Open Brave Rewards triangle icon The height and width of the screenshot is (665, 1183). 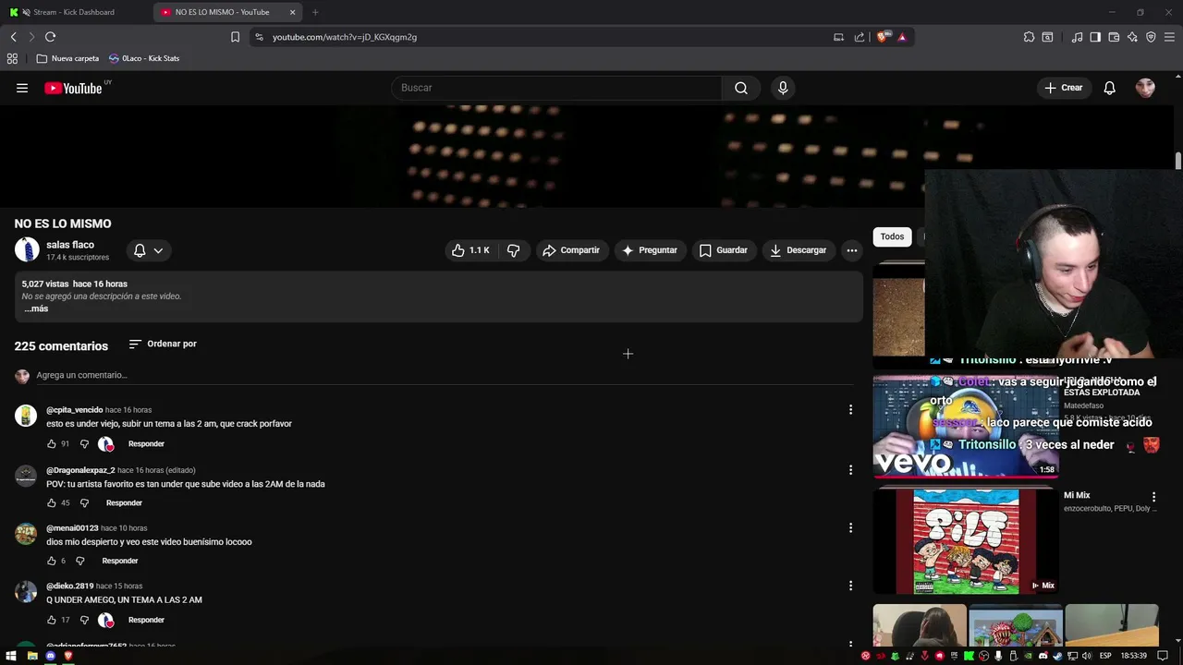click(902, 37)
